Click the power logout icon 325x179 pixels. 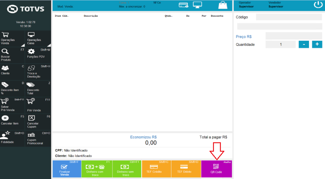pyautogui.click(x=318, y=4)
